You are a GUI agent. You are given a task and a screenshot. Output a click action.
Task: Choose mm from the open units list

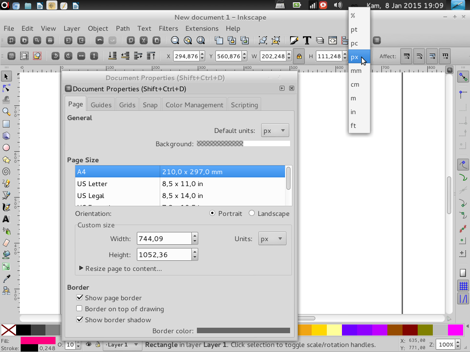pos(356,71)
